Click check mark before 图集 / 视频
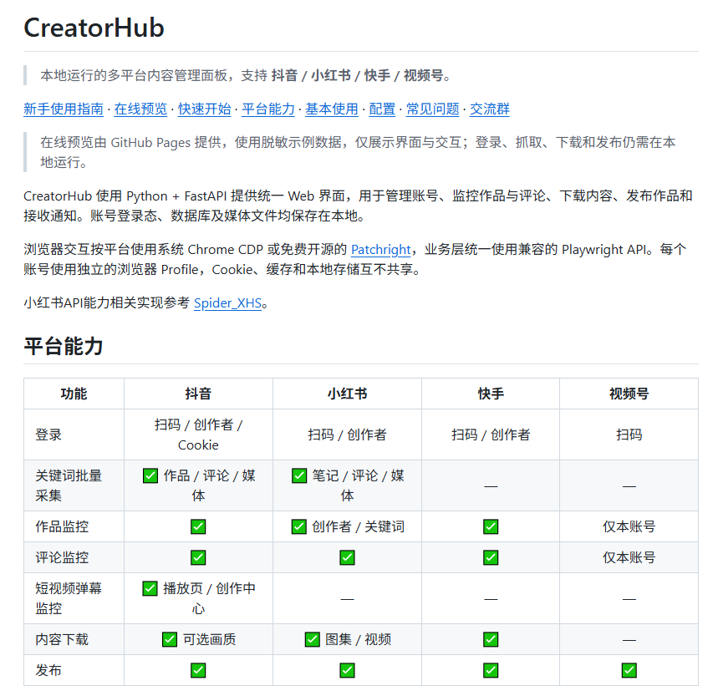Image resolution: width=708 pixels, height=686 pixels. 313,639
